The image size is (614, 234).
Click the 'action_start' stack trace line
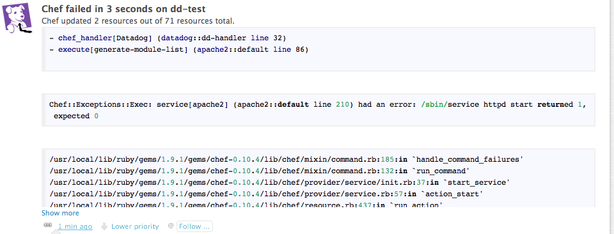tap(266, 194)
